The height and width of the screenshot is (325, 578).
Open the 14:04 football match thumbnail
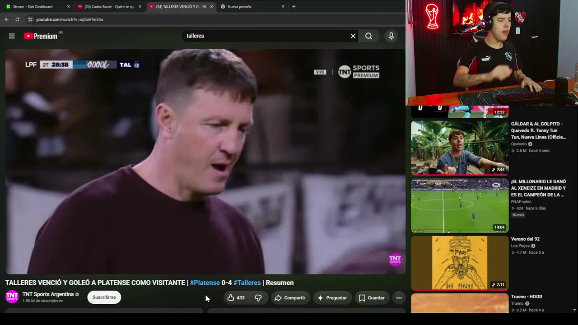(460, 205)
